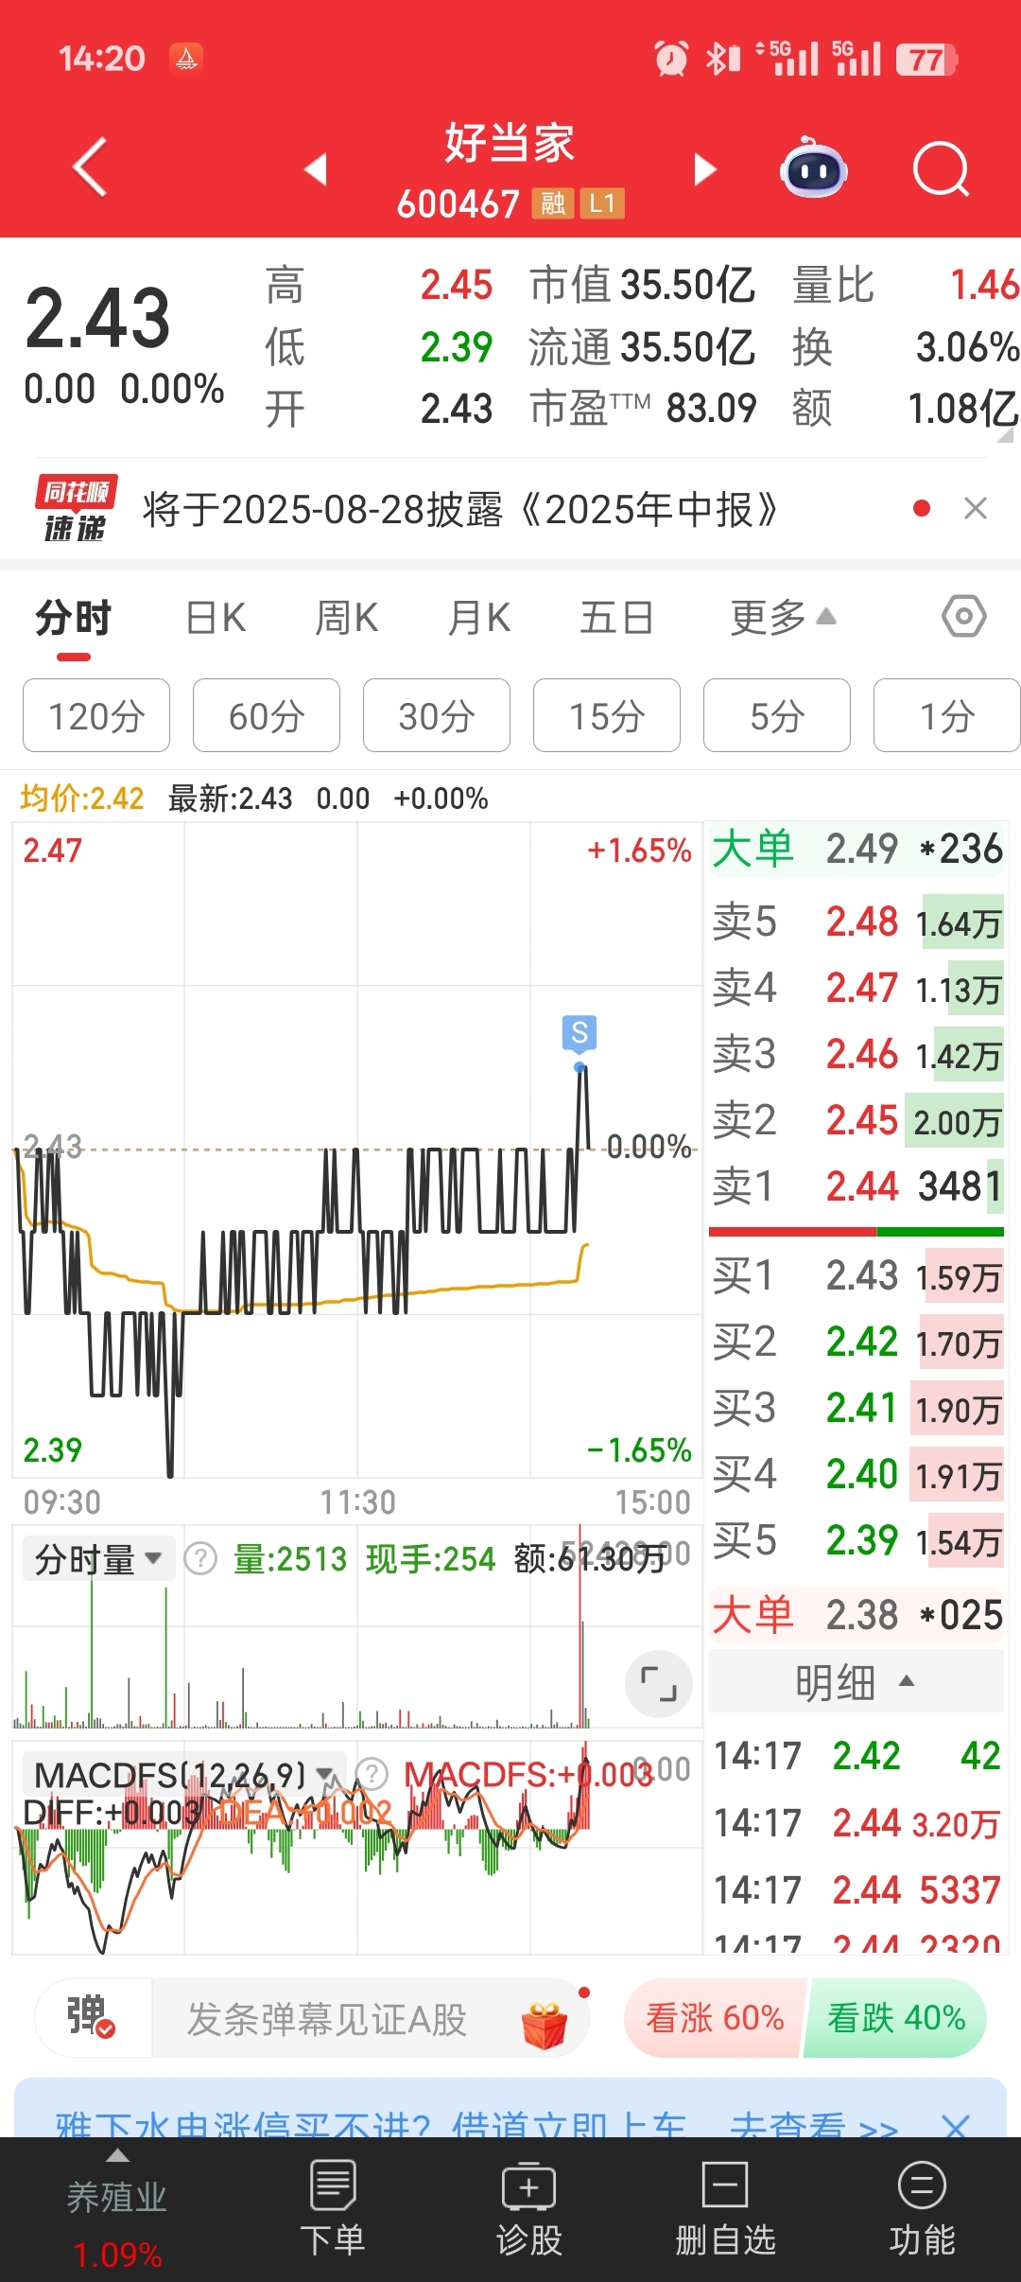Select 卖3 price 2.46
Screen dimensions: 1021x2282
856,1054
